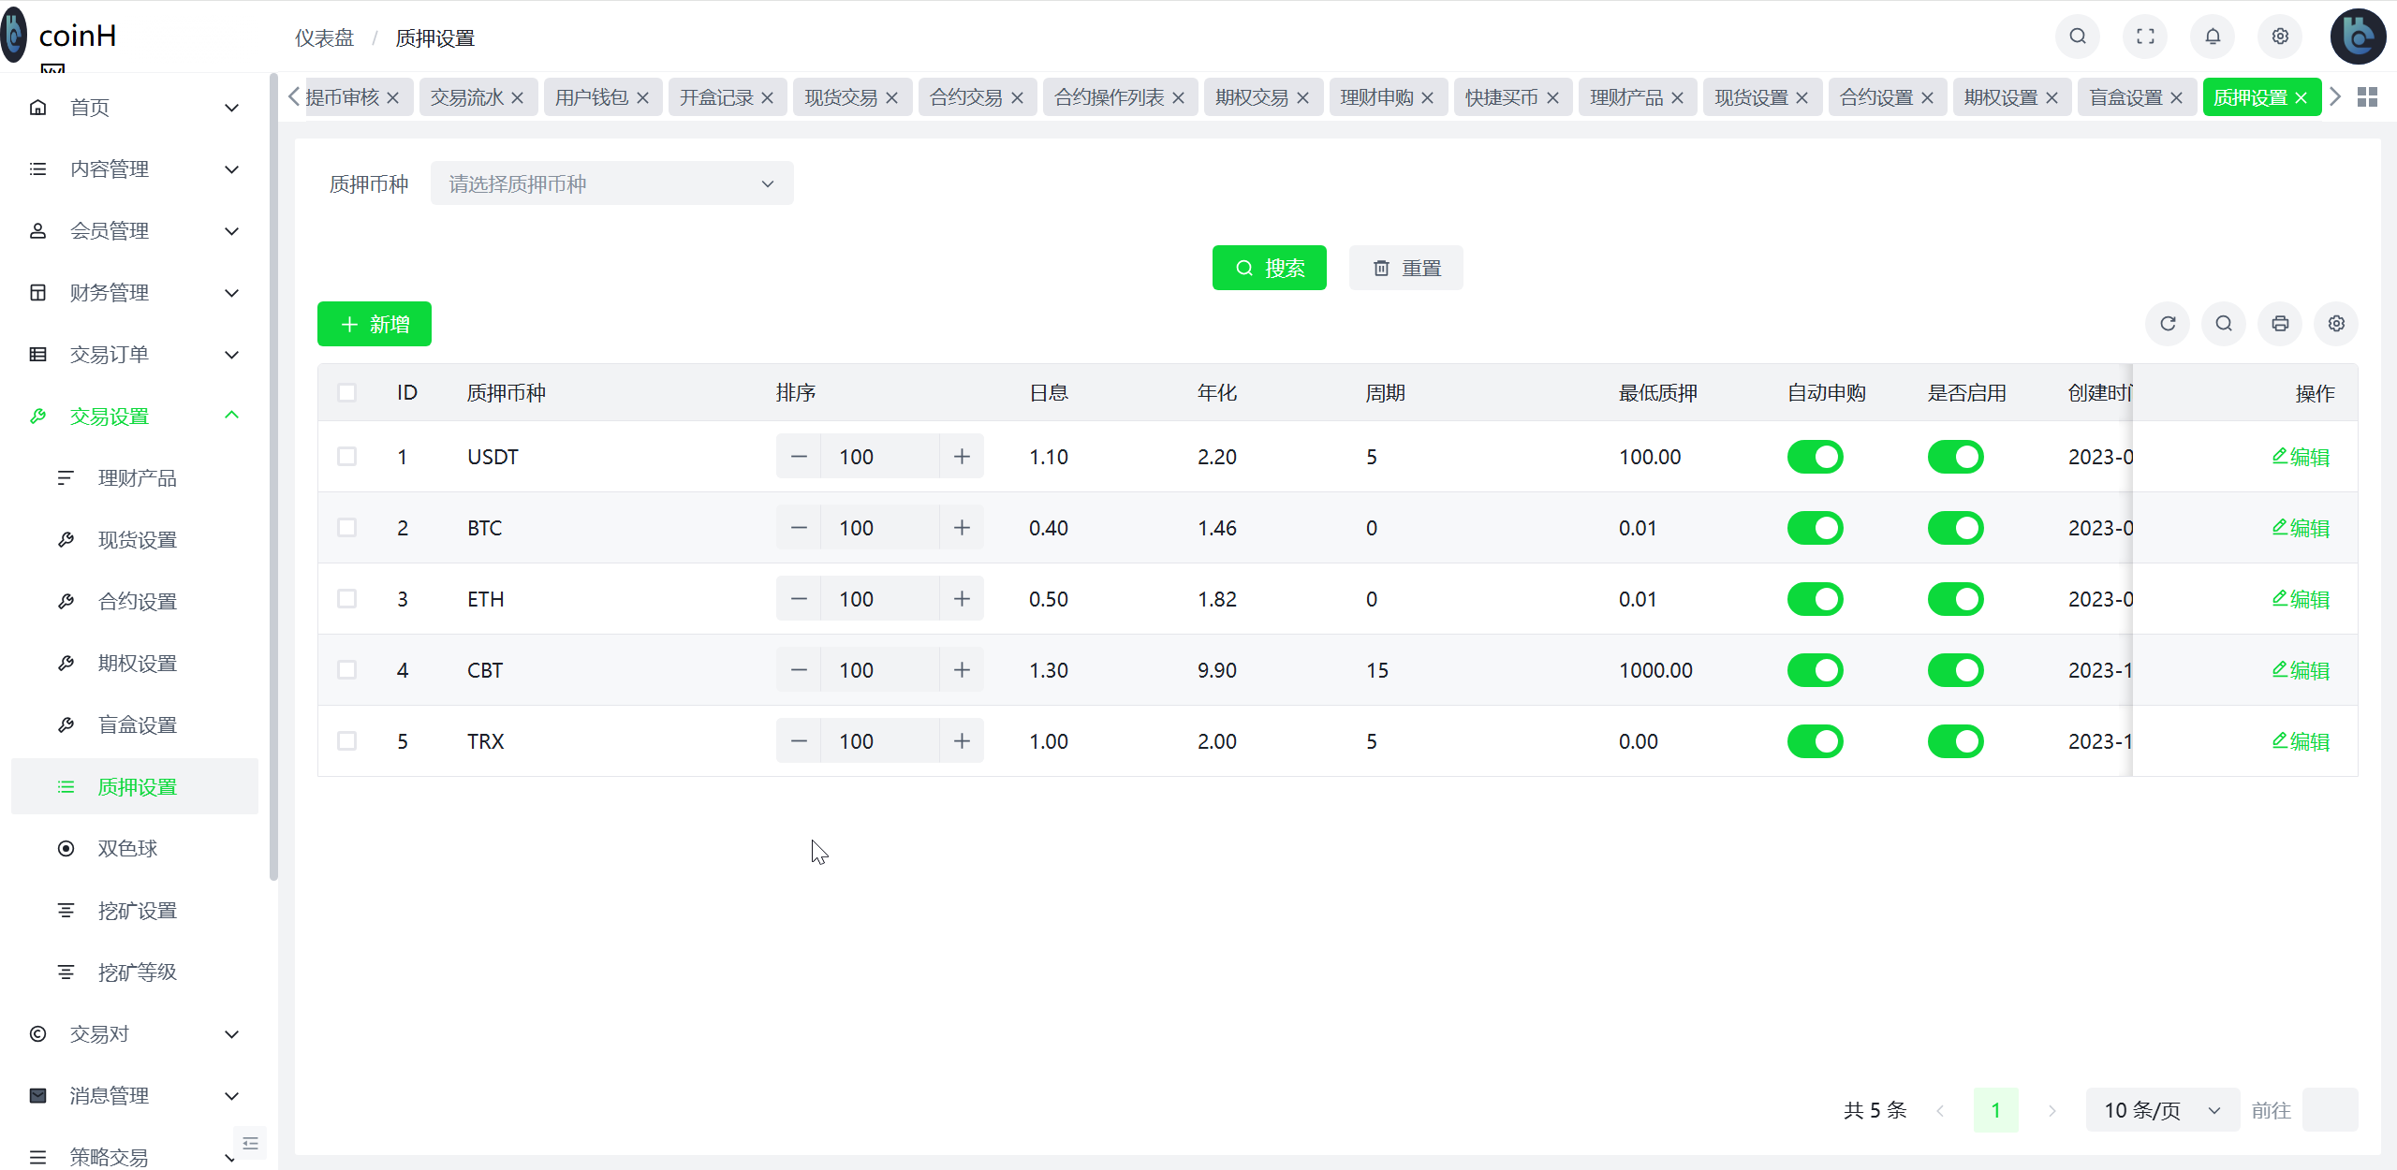Open the 10 条/页 page size dropdown
This screenshot has height=1170, width=2397.
(2163, 1110)
